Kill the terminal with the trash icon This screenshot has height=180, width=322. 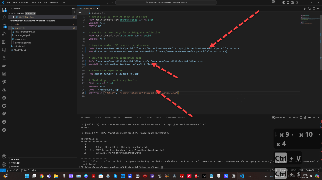tap(305, 118)
